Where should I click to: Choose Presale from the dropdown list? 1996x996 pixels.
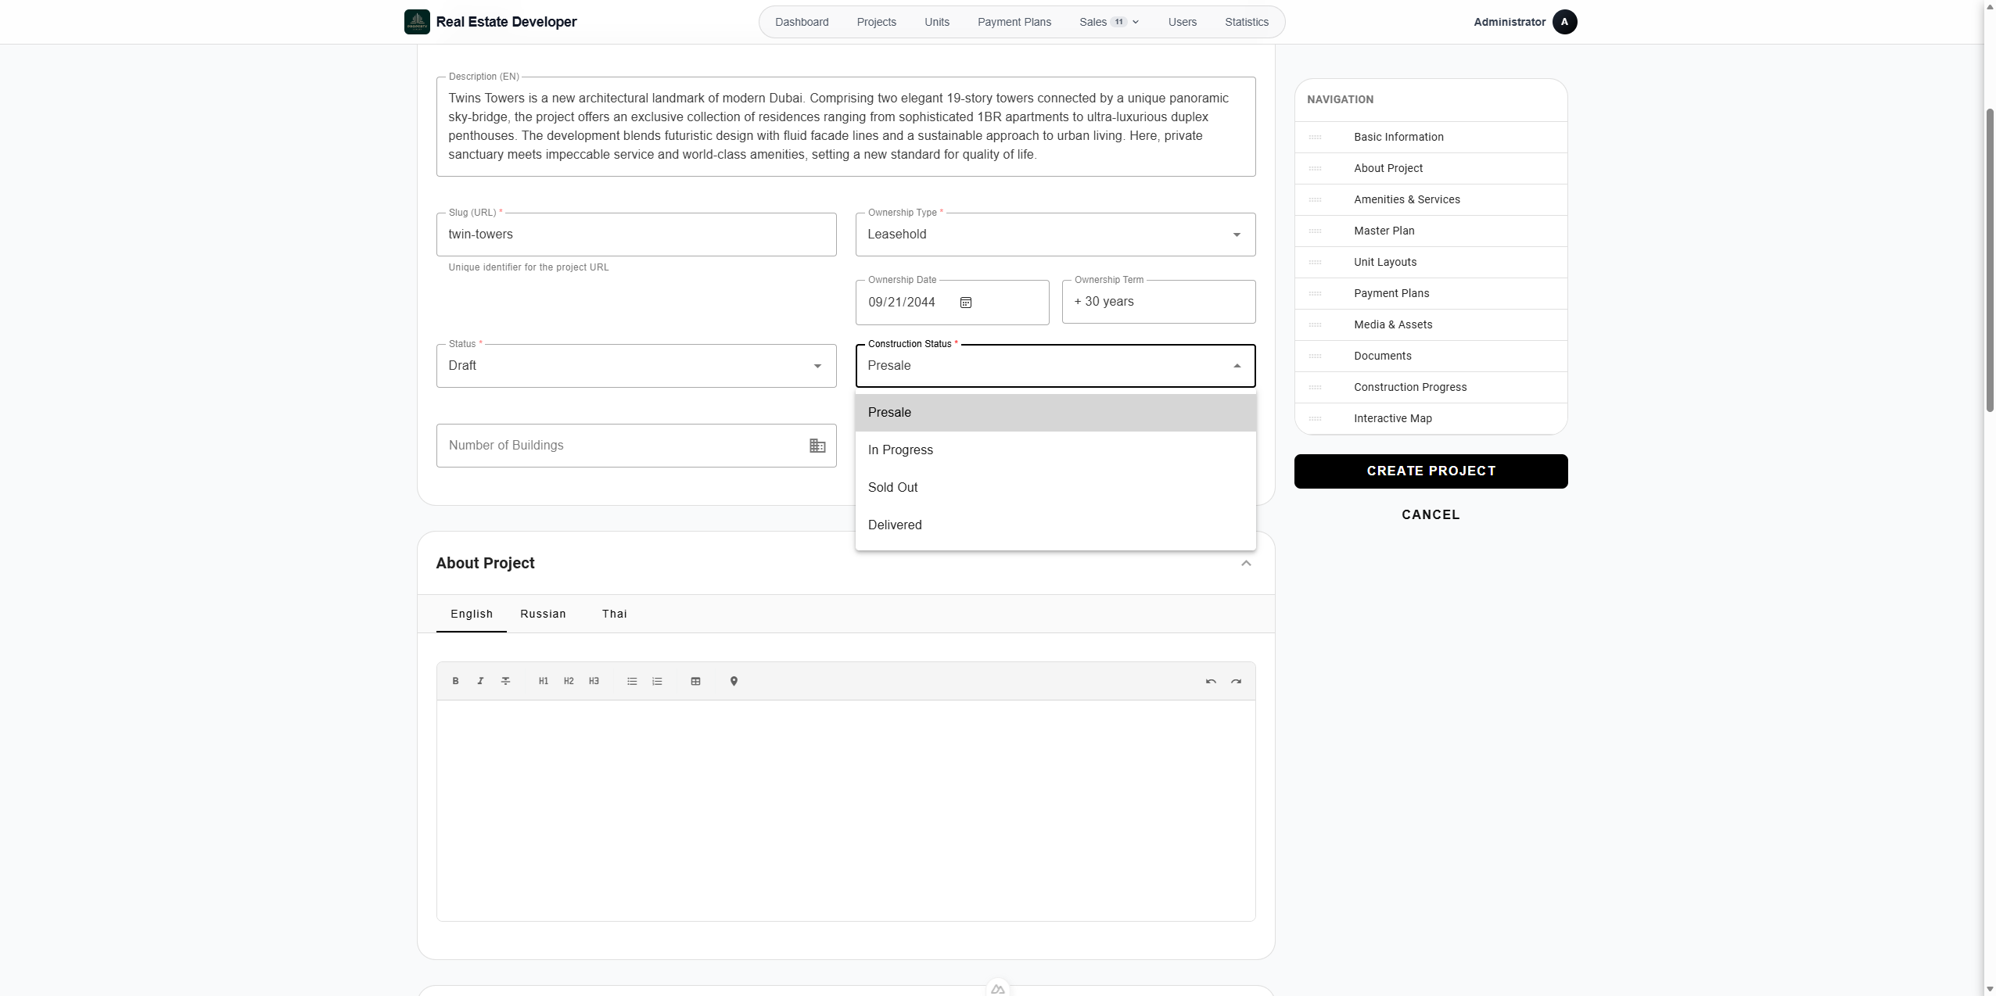1055,413
